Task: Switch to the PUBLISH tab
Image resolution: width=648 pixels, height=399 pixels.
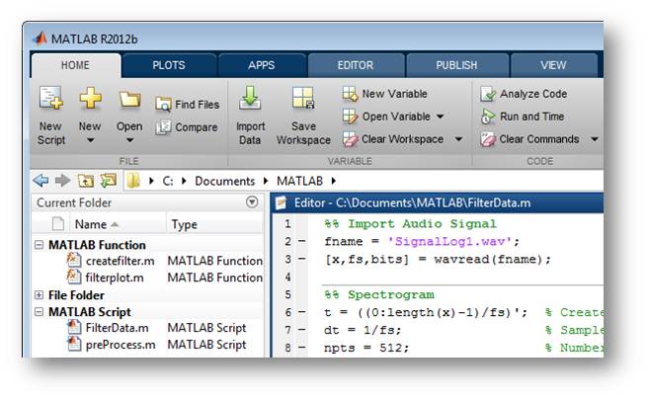Action: coord(456,65)
